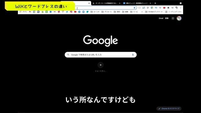Open Gmail link

pos(161,18)
